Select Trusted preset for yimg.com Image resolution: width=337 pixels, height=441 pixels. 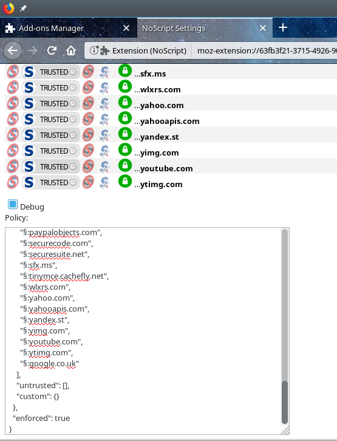pos(51,151)
